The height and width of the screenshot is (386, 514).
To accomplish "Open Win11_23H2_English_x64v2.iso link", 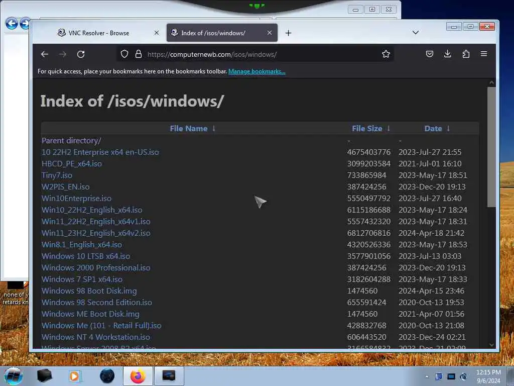I will pos(96,233).
